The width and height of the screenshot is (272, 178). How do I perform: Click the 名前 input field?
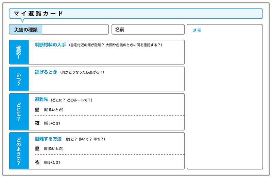[148, 30]
